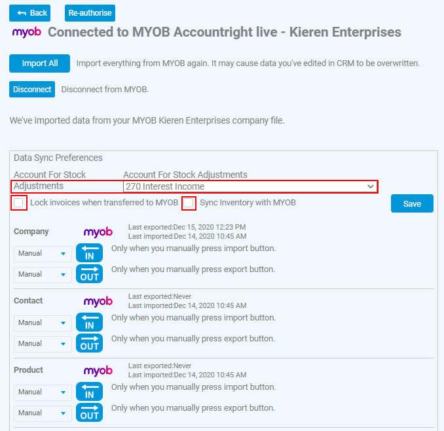444x431 pixels.
Task: Save the data sync preferences
Action: (412, 203)
